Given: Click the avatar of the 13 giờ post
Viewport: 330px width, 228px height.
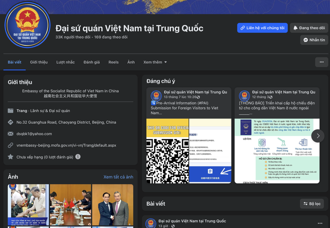Looking at the screenshot, I should pyautogui.click(x=150, y=223).
